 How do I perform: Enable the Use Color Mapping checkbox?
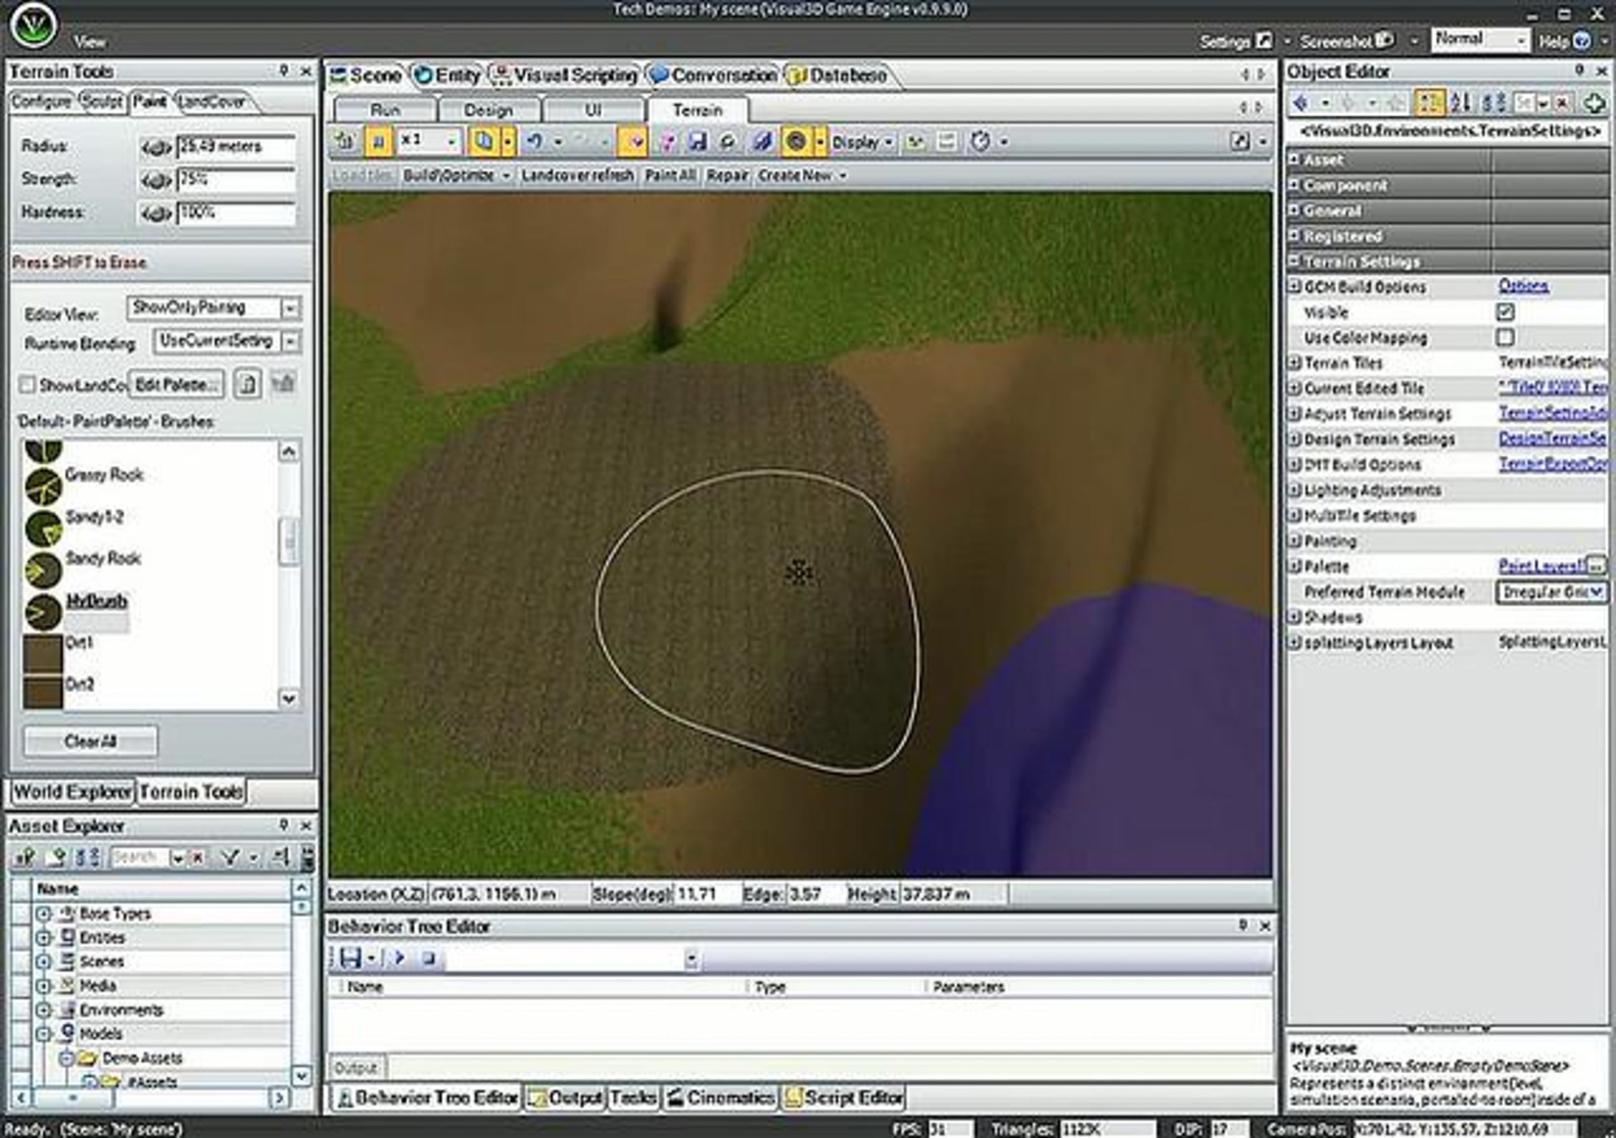point(1505,338)
